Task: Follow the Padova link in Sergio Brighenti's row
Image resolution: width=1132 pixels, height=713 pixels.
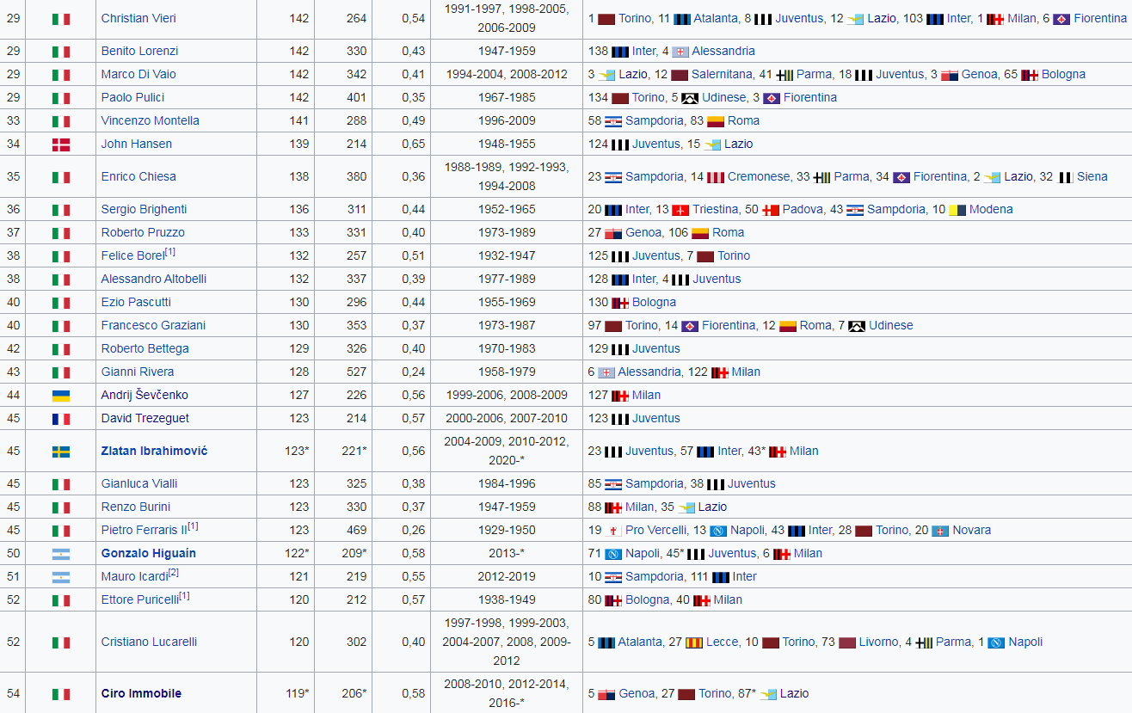Action: 802,210
